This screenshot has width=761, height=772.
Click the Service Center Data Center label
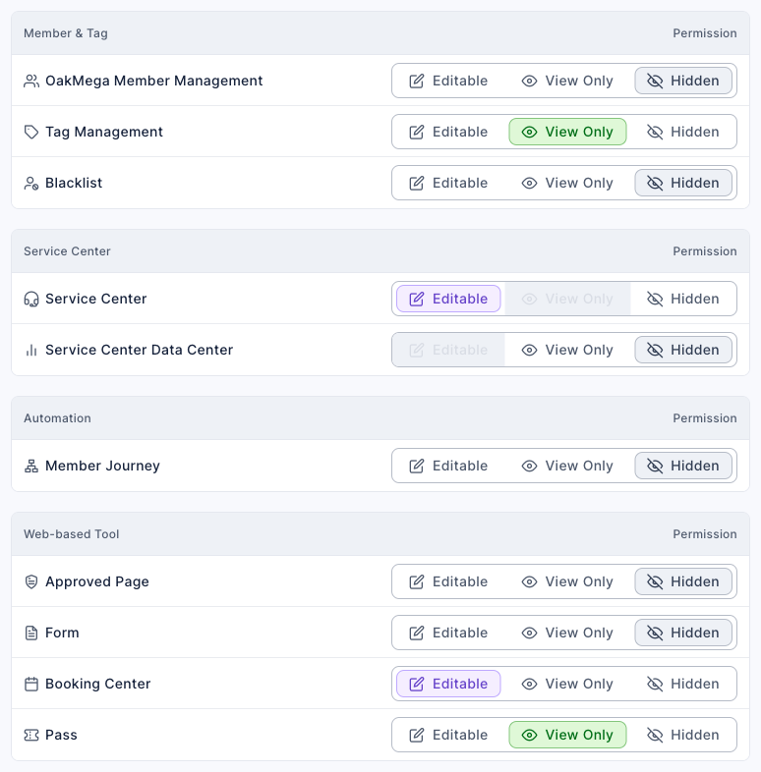139,350
